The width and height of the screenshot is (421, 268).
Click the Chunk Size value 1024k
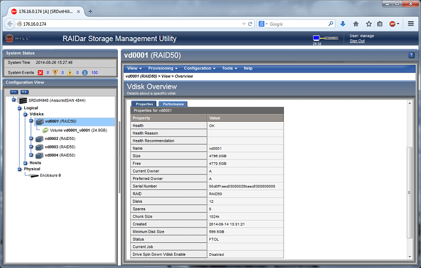pyautogui.click(x=214, y=217)
